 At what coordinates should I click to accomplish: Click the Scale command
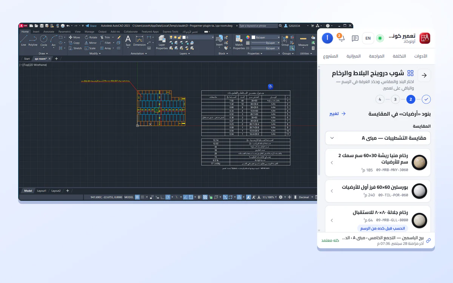point(90,48)
